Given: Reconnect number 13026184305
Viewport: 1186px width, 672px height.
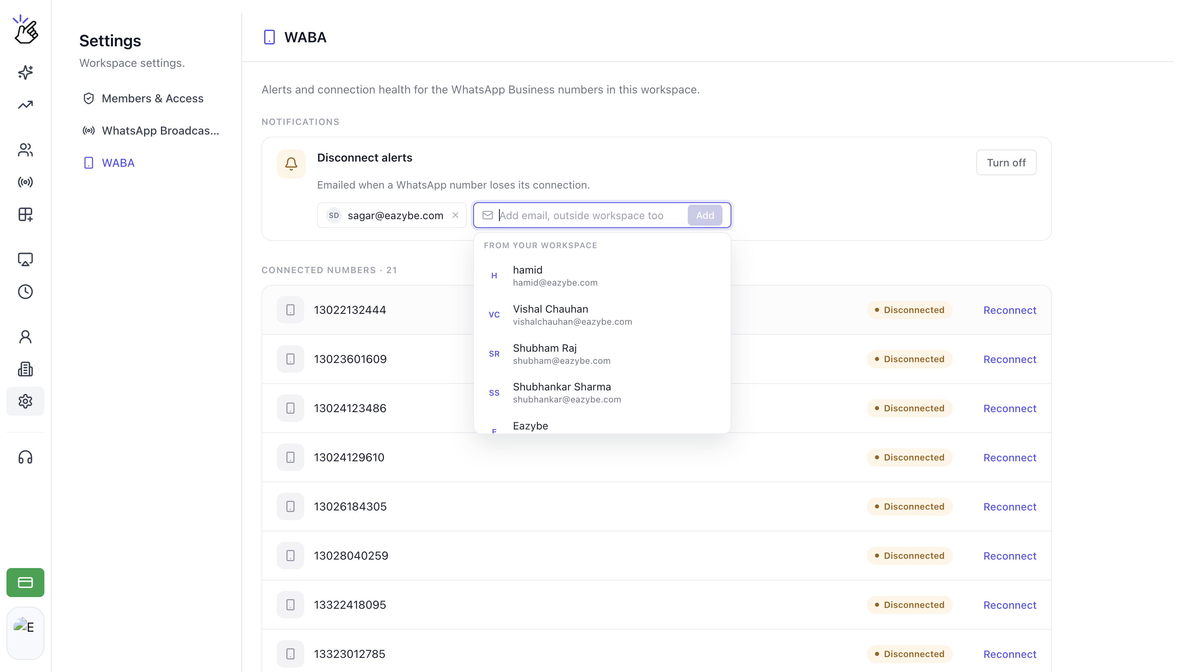Looking at the screenshot, I should (x=1009, y=507).
